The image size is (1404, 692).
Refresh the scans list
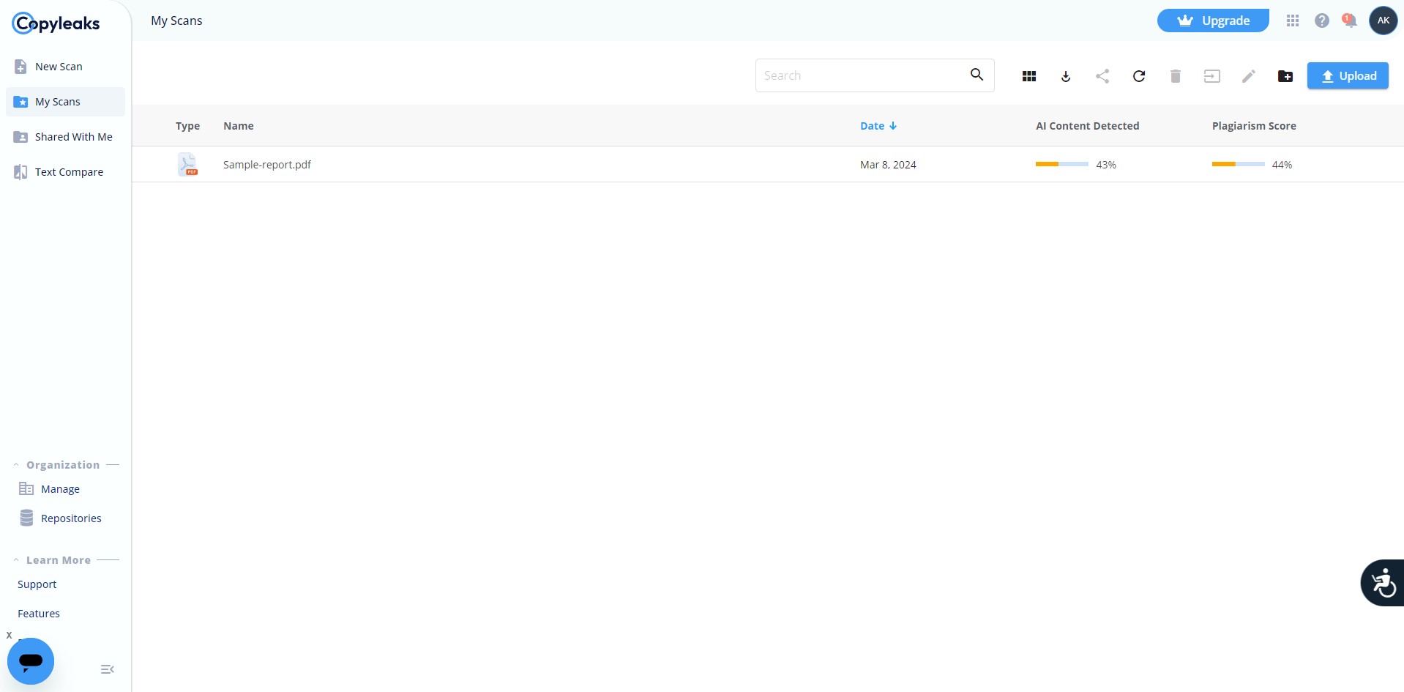coord(1139,76)
